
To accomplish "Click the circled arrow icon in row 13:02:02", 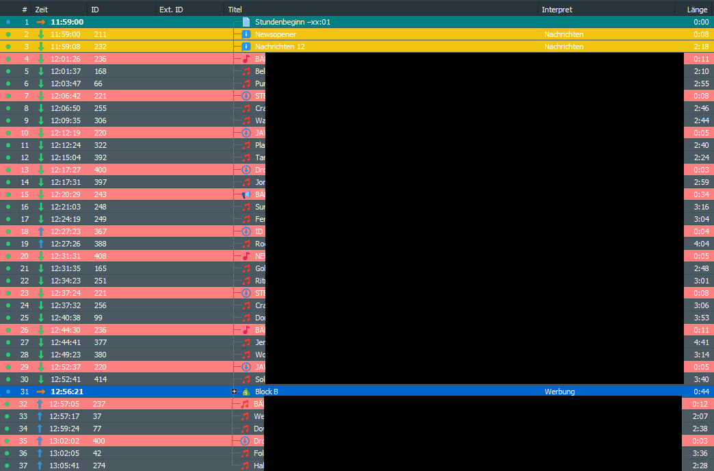I will pyautogui.click(x=245, y=441).
